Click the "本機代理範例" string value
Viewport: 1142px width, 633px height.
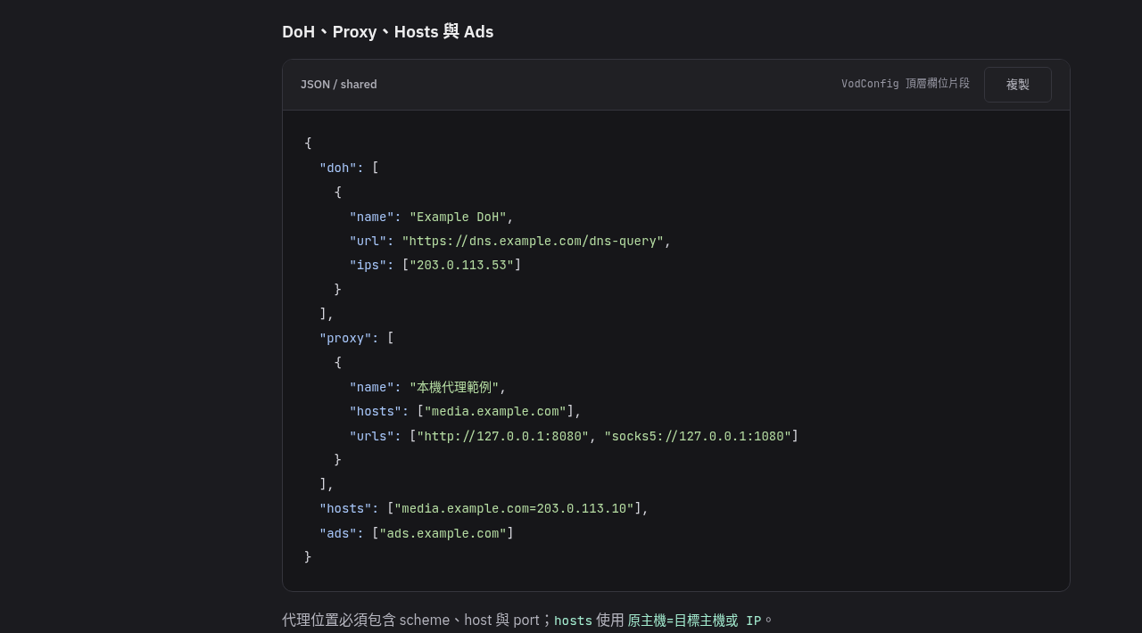454,387
